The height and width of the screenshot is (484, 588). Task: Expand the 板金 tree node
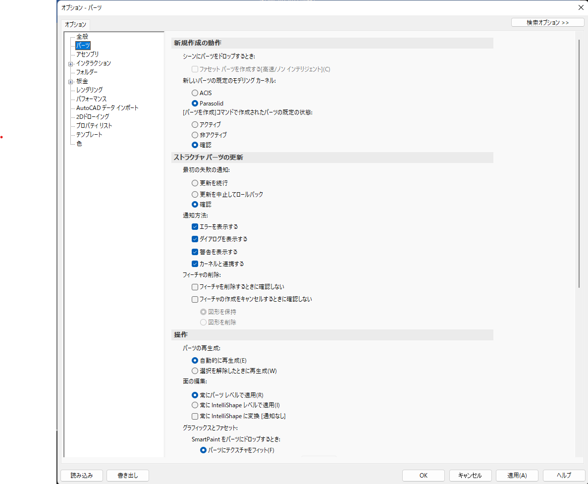(71, 81)
